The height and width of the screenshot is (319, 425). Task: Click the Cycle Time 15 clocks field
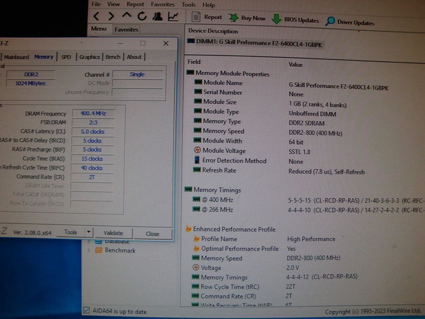pos(92,159)
